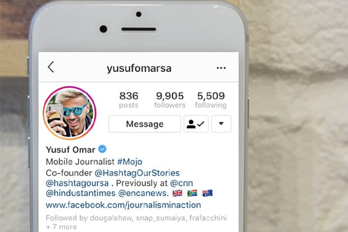Click the Message button

(145, 124)
